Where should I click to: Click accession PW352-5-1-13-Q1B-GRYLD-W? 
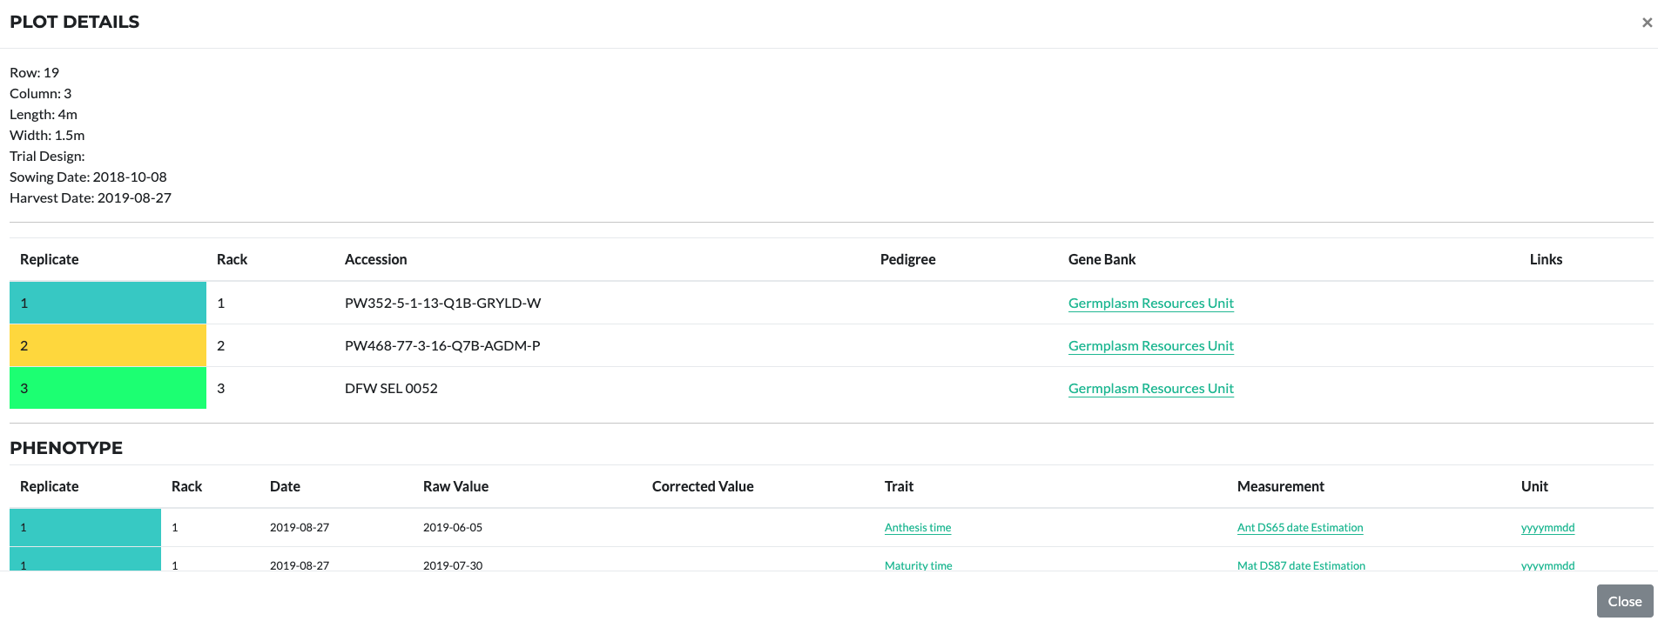[442, 303]
